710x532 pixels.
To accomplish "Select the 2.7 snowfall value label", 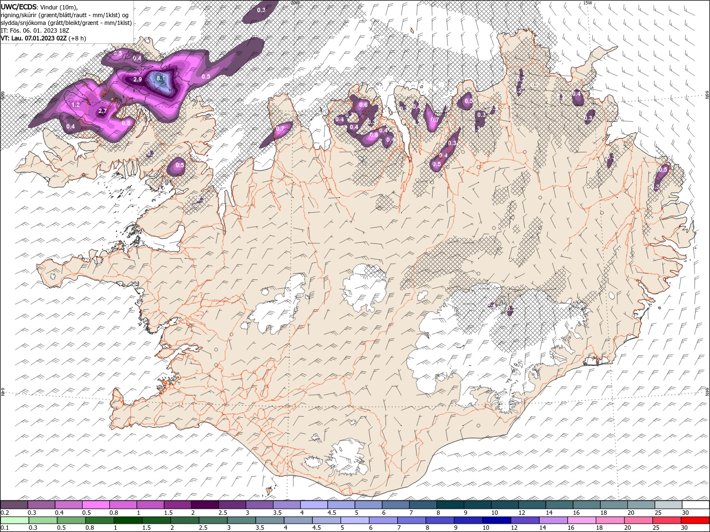I will 102,111.
